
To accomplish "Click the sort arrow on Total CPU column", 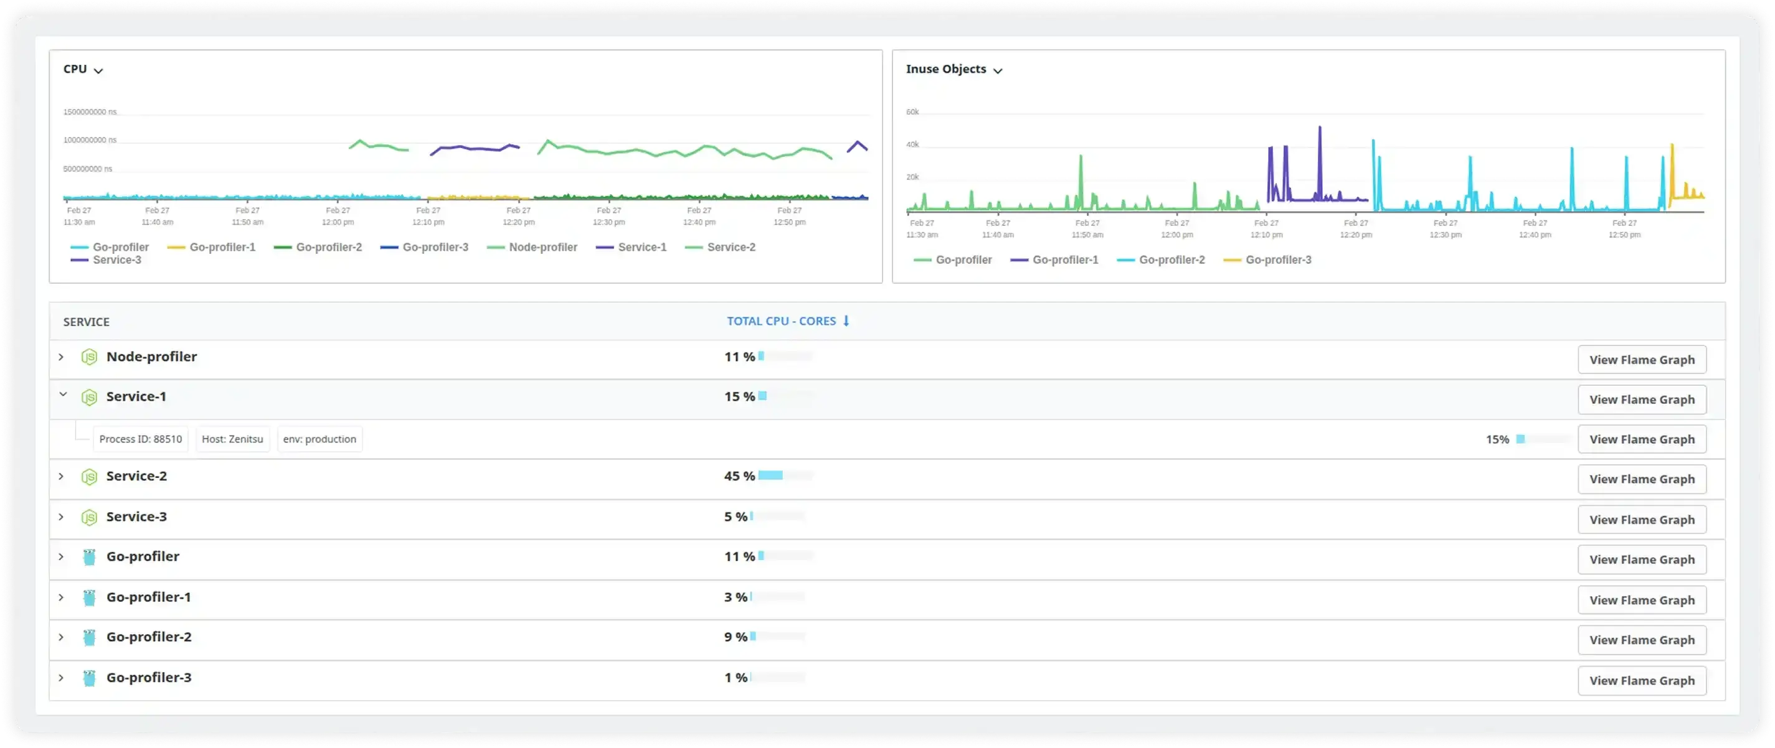I will (846, 321).
